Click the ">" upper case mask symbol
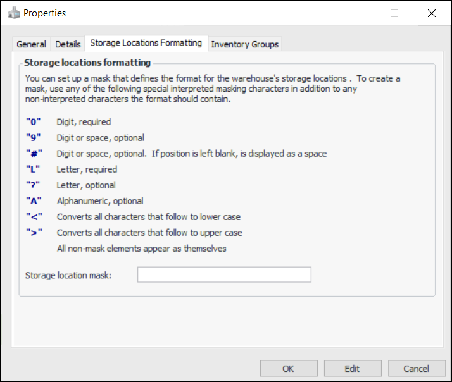This screenshot has height=382, width=452. [x=34, y=233]
